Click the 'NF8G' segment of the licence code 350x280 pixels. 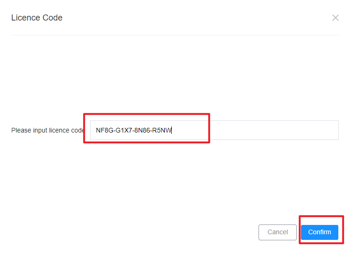tap(105, 130)
